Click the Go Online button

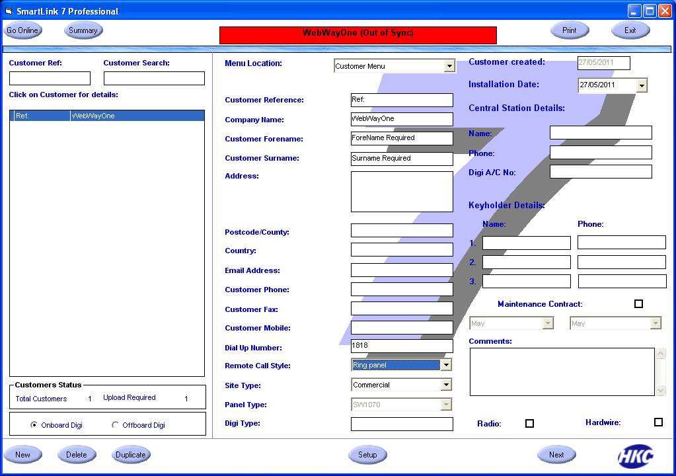(x=22, y=30)
